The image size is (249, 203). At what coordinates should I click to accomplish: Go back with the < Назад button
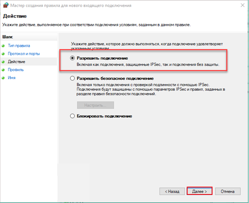click(x=172, y=191)
